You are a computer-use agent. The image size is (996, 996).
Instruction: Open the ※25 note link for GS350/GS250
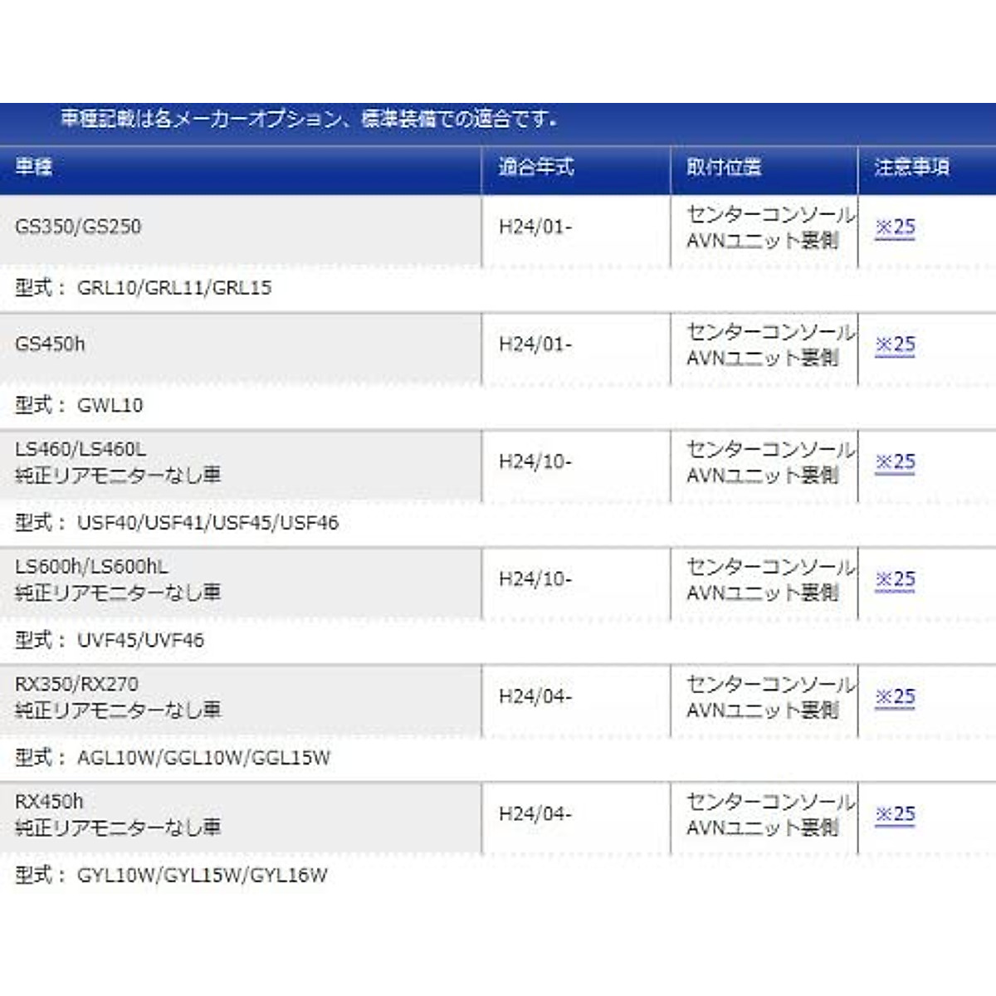pyautogui.click(x=895, y=227)
